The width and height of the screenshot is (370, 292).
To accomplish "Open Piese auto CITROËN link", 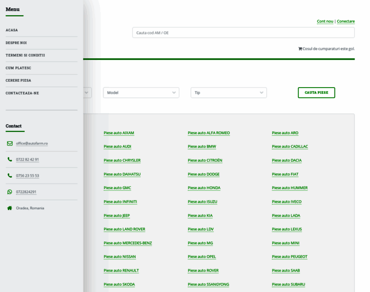I will coord(205,161).
